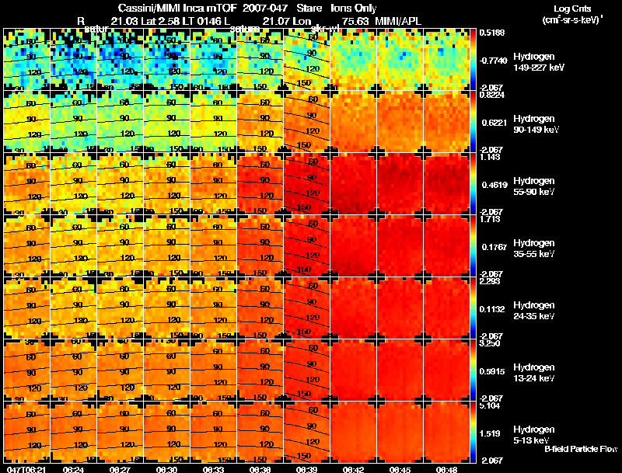This screenshot has width=622, height=473.
Task: Click the R value 21.03
Action: (x=124, y=22)
